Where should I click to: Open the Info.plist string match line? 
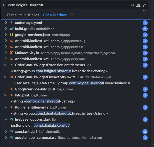pos(43,101)
